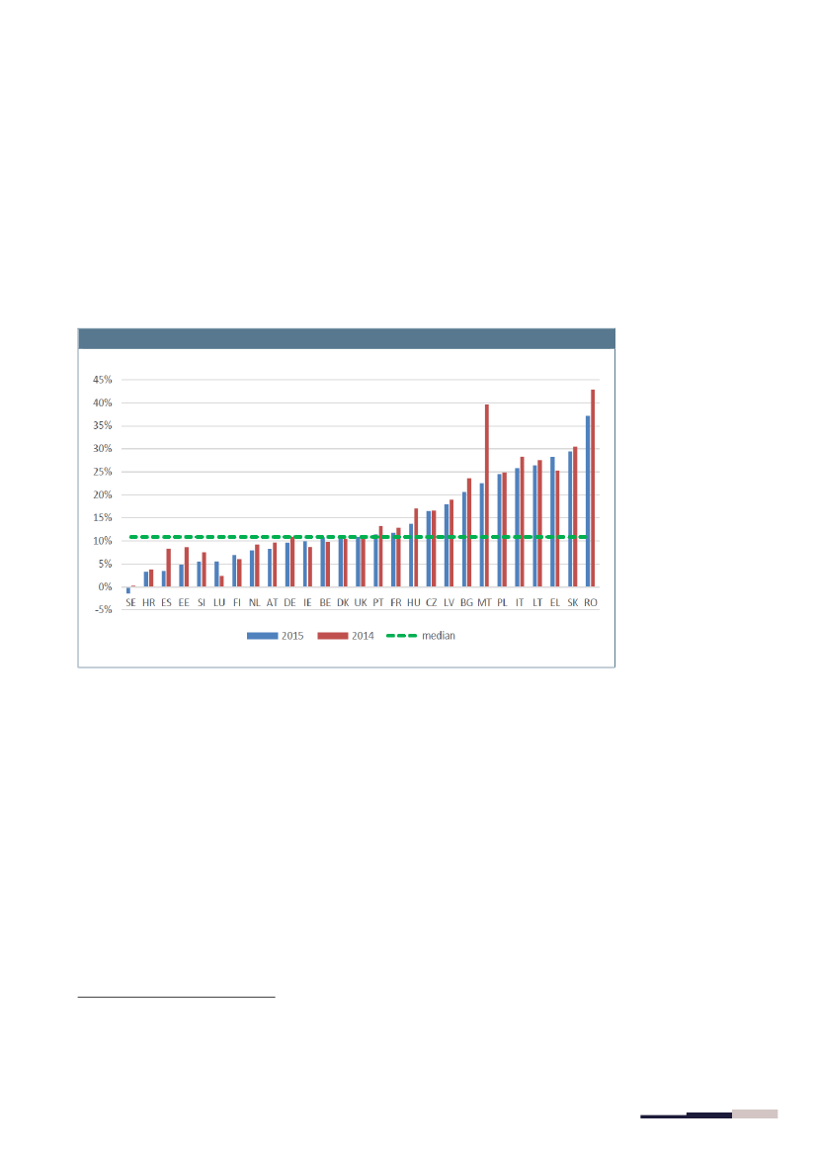Click the MT country axis label
Image resolution: width=817 pixels, height=1156 pixels.
pyautogui.click(x=484, y=601)
